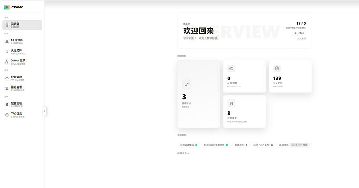Click the 重试次数 chip showing 1
The height and width of the screenshot is (188, 359).
point(241,145)
